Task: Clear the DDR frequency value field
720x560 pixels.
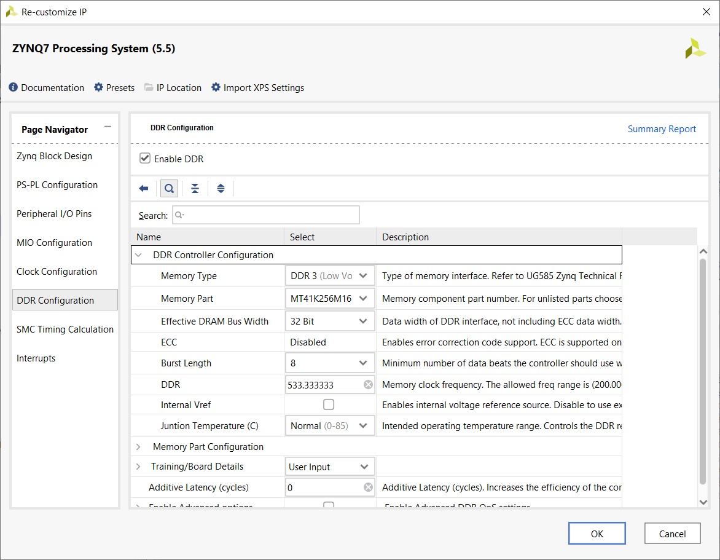Action: click(368, 385)
